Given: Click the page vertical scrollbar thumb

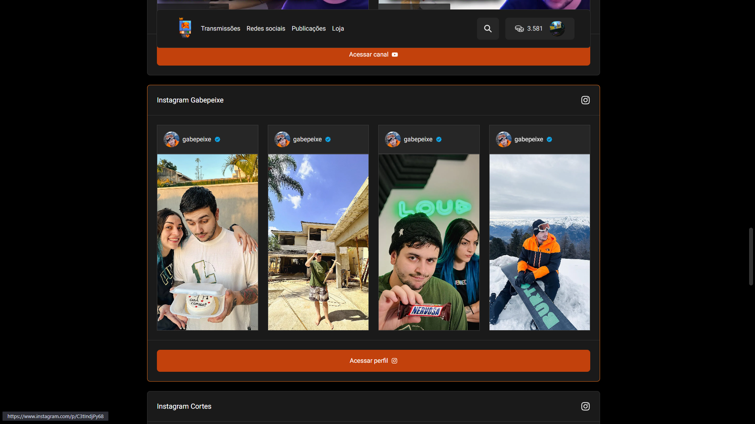Looking at the screenshot, I should coord(751,256).
